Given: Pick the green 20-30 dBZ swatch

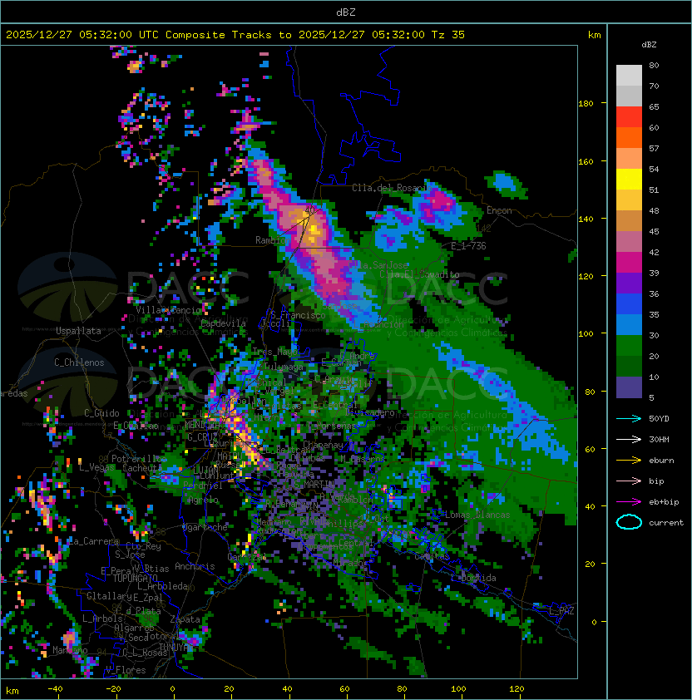Looking at the screenshot, I should click(x=629, y=345).
